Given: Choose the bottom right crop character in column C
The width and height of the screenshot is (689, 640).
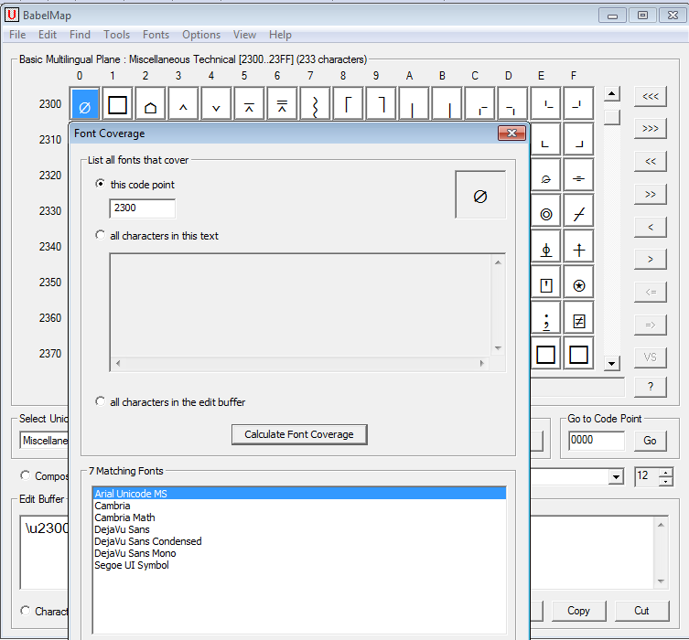Looking at the screenshot, I should [479, 104].
